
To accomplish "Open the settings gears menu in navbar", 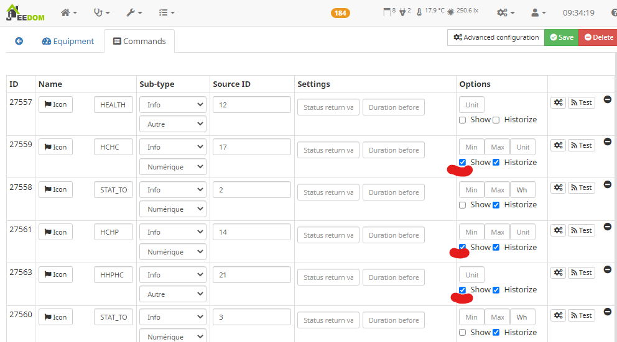I will pos(505,12).
